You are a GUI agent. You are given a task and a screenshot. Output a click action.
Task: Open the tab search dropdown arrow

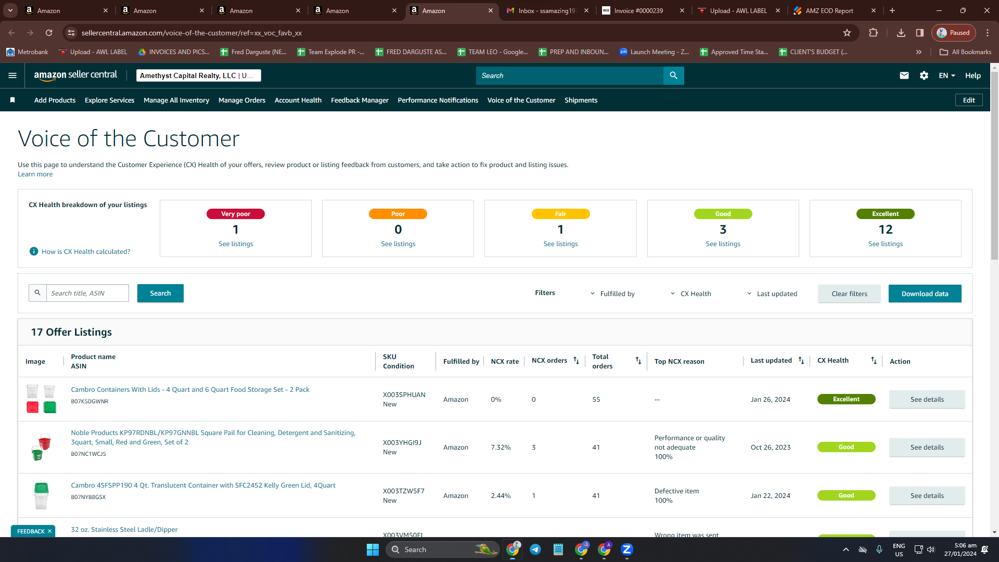pos(10,10)
